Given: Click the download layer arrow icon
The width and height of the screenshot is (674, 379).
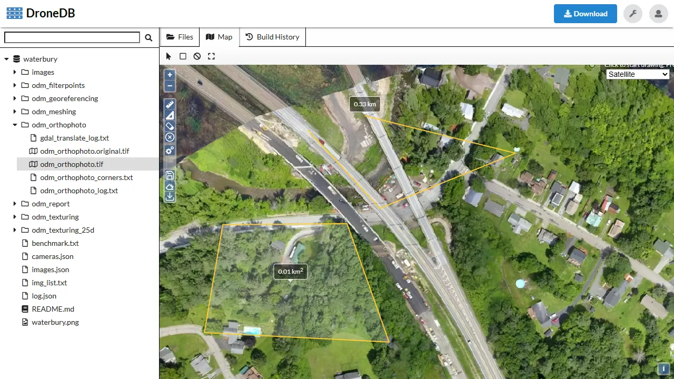Looking at the screenshot, I should (x=170, y=196).
